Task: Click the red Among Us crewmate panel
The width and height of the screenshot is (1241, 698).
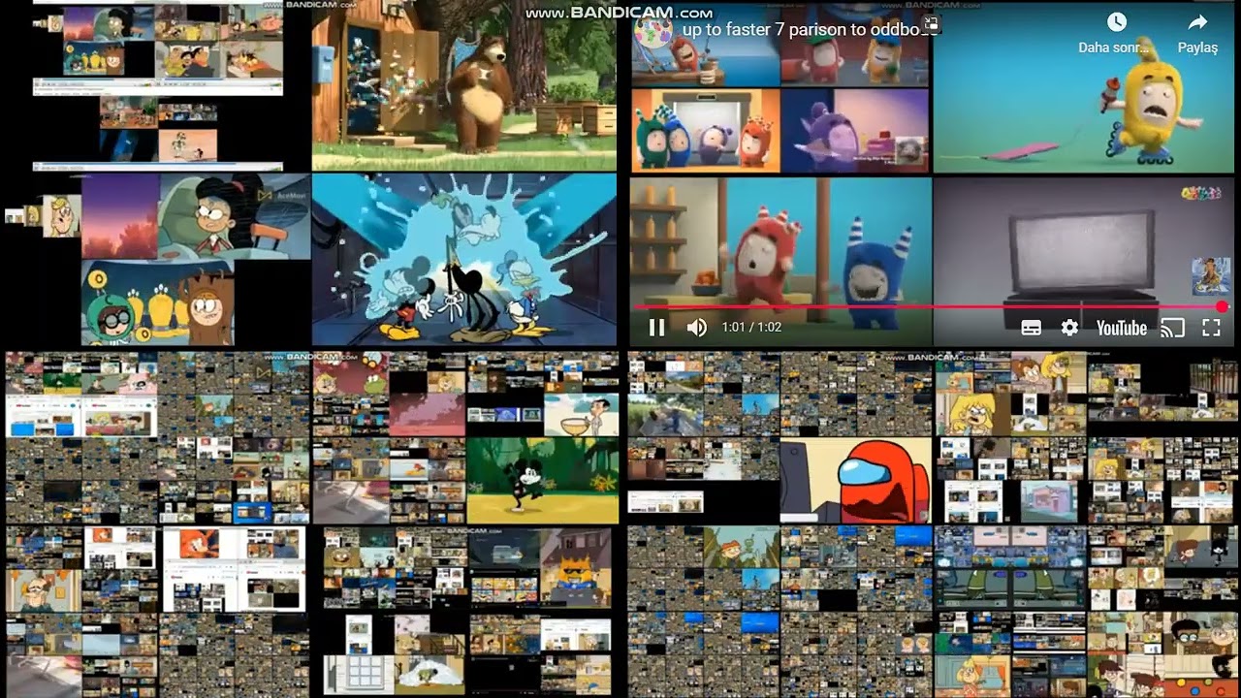Action: (x=855, y=481)
